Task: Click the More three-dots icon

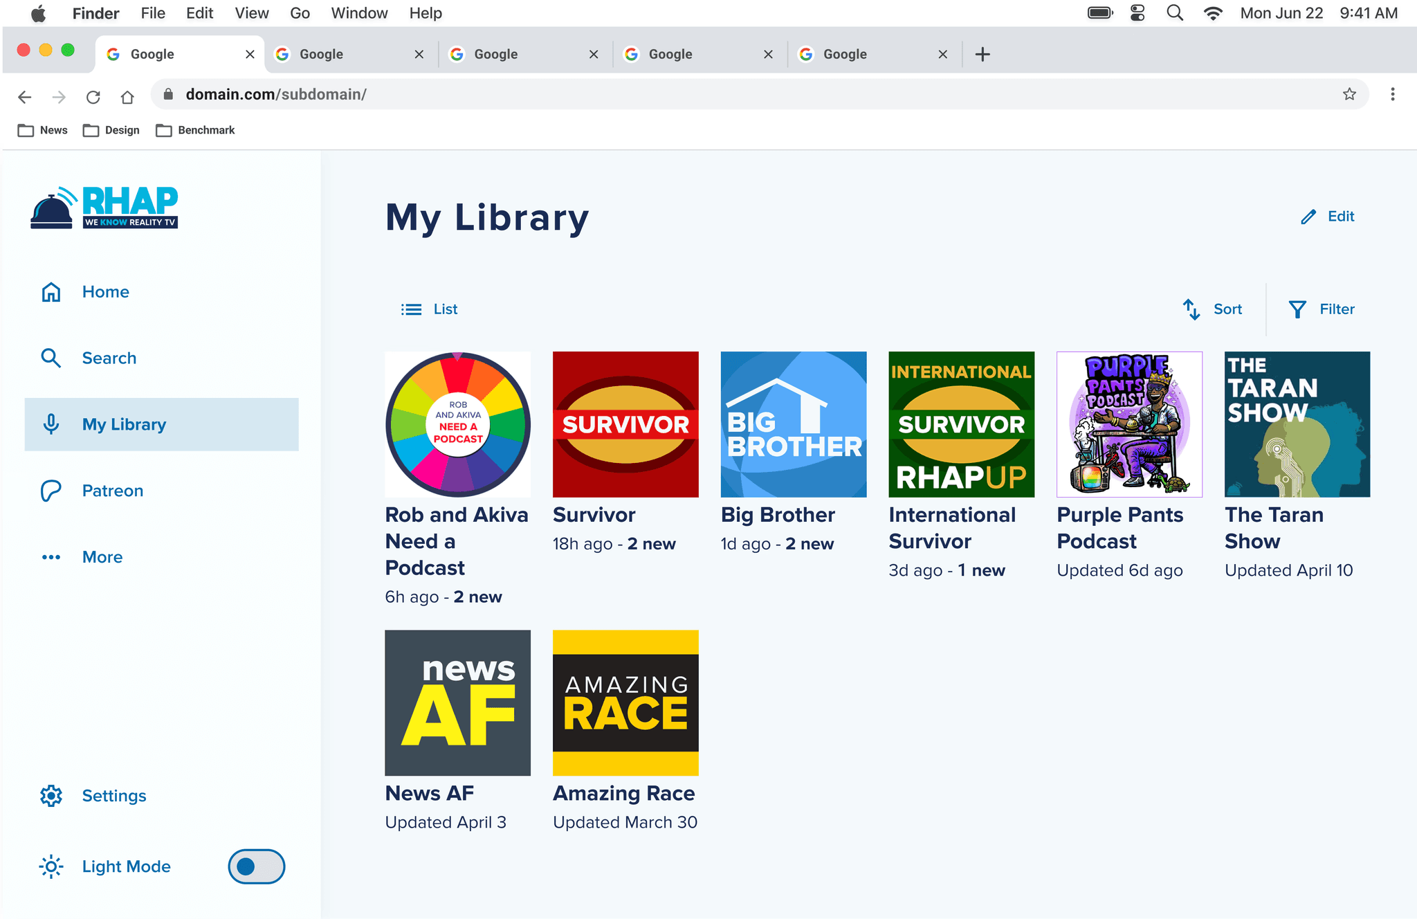Action: 51,557
